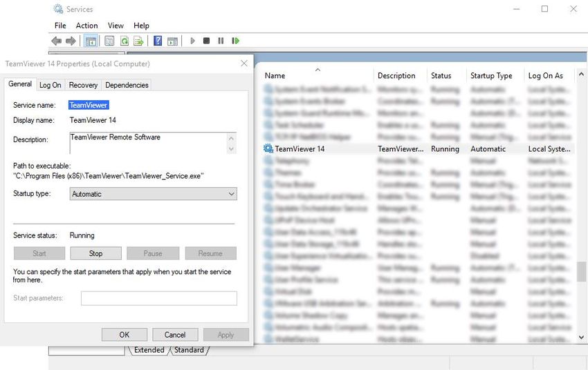This screenshot has height=370, width=588.
Task: Click the Stop service button
Action: pyautogui.click(x=95, y=253)
